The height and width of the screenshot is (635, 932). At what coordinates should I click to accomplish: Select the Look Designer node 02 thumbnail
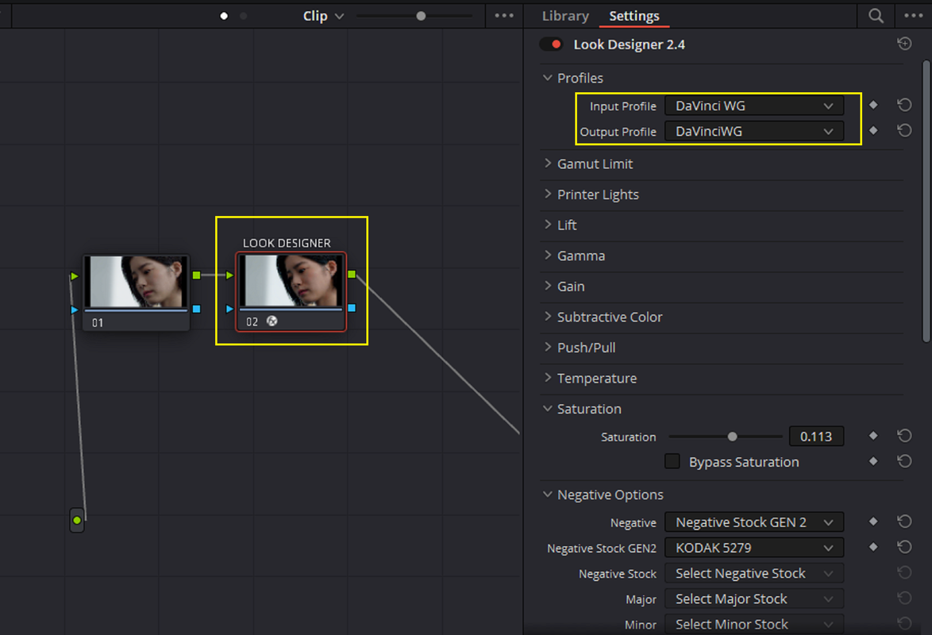coord(291,281)
